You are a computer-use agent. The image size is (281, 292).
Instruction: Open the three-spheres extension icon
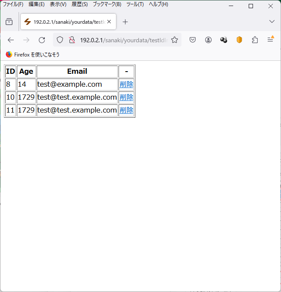(x=224, y=40)
